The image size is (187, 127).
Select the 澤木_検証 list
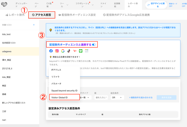pos(20,60)
